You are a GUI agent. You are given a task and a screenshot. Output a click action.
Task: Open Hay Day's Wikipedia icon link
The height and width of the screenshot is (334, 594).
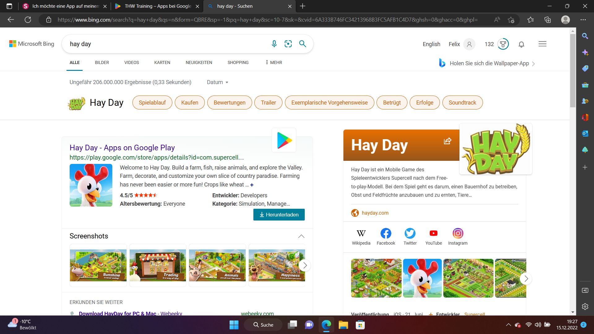click(361, 233)
